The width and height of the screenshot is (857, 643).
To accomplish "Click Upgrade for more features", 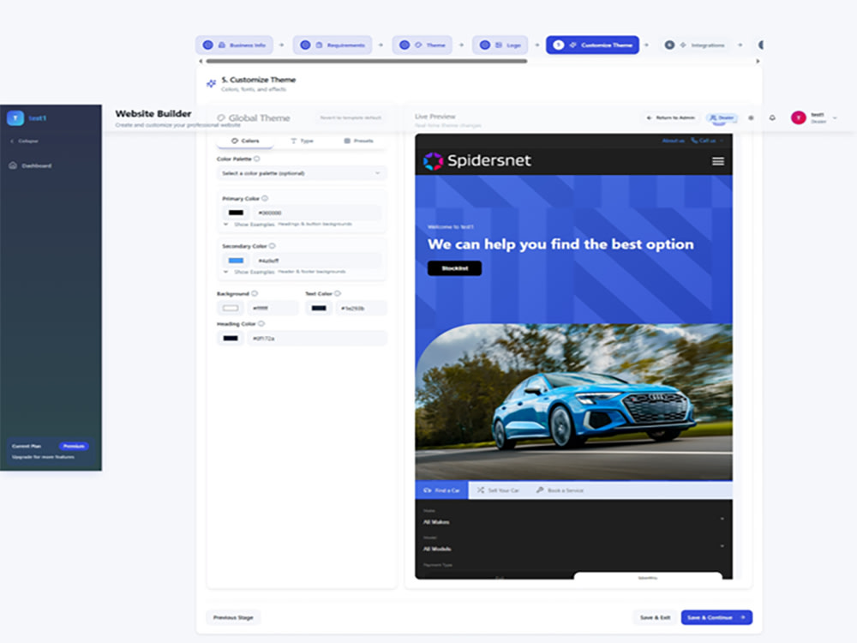I will click(43, 457).
